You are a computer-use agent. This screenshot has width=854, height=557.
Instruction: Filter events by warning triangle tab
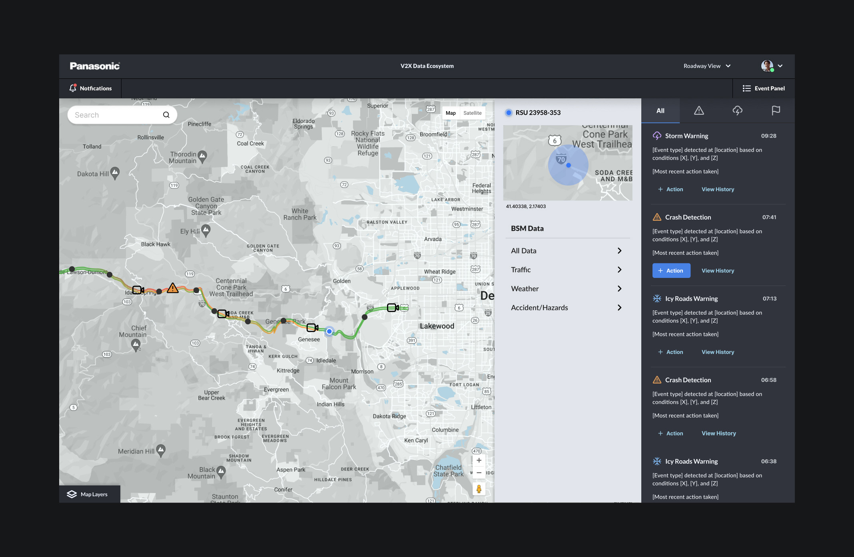click(698, 111)
